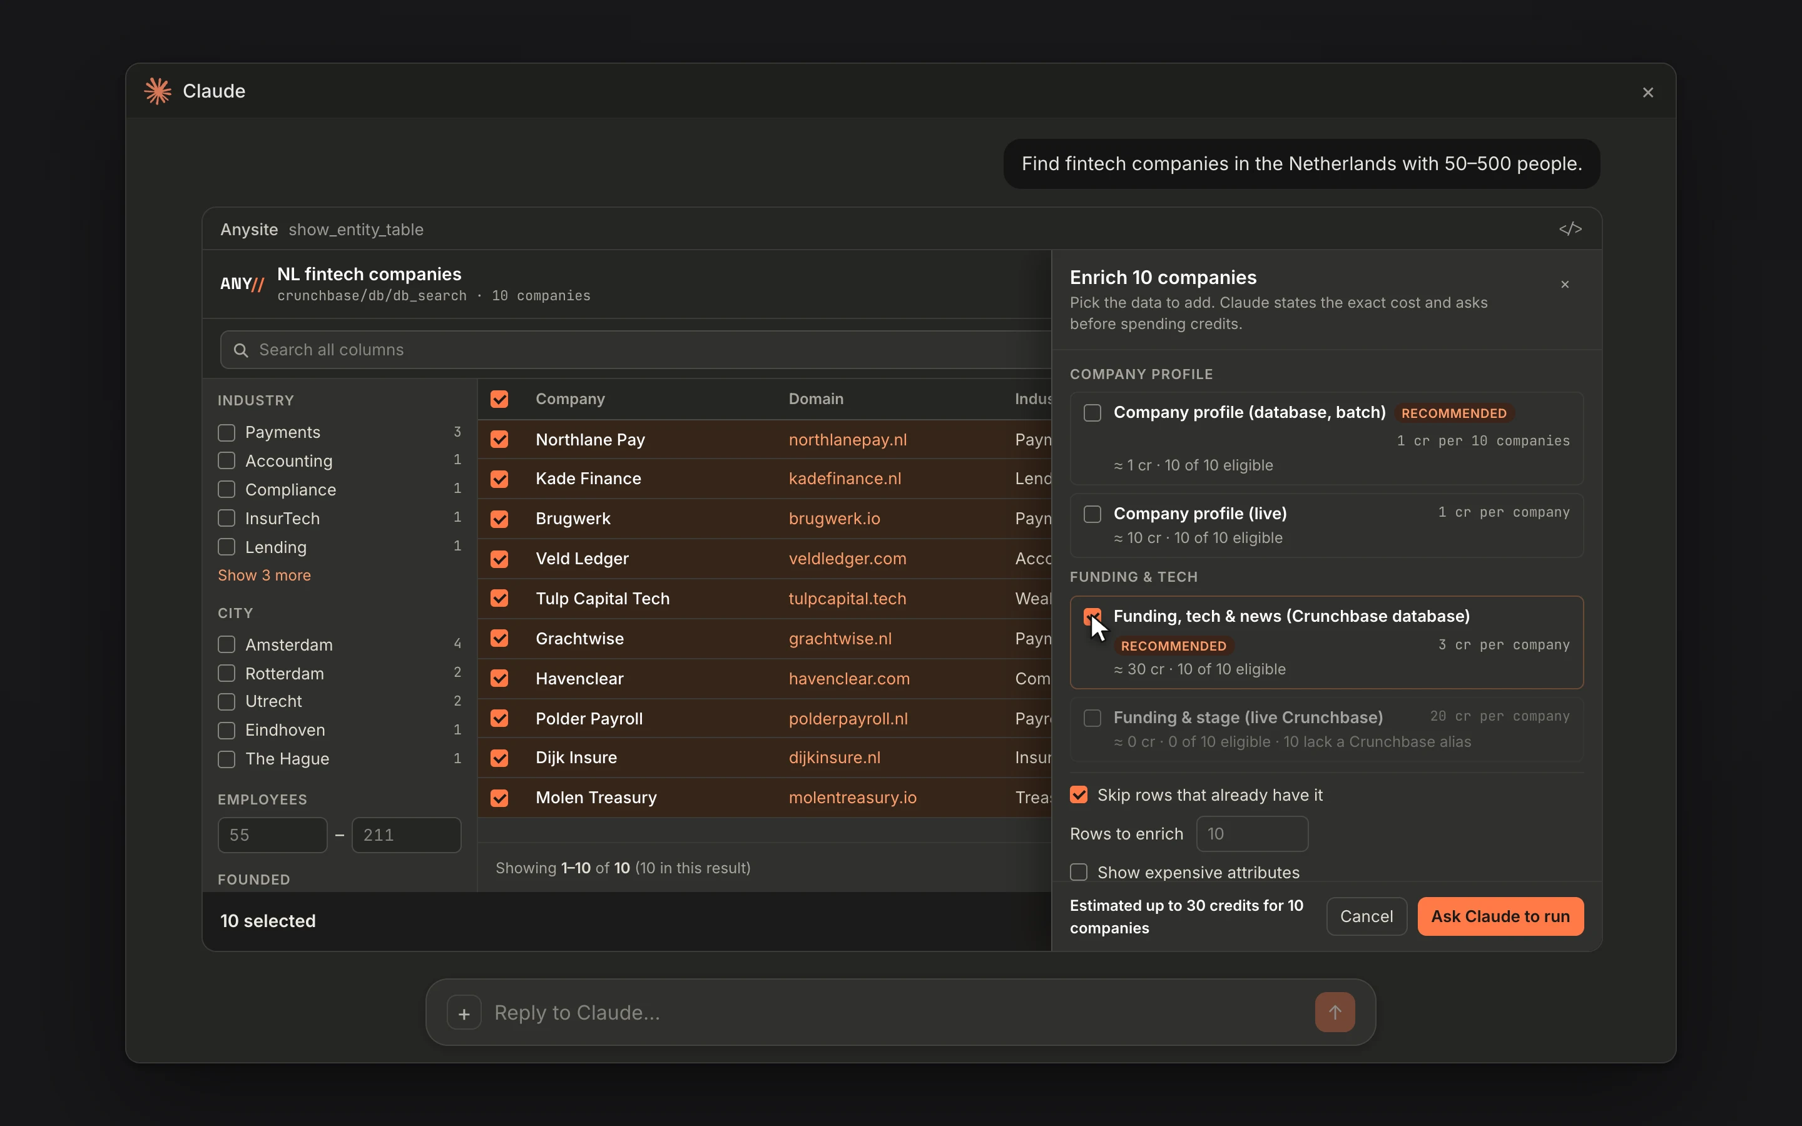
Task: Close the Claude dialog window
Action: coord(1648,93)
